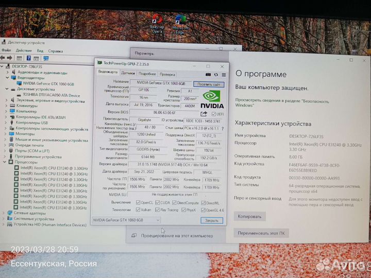Screen dimensions: 371x278
Task: Expand the Мониторы node
Action: pyautogui.click(x=6, y=134)
